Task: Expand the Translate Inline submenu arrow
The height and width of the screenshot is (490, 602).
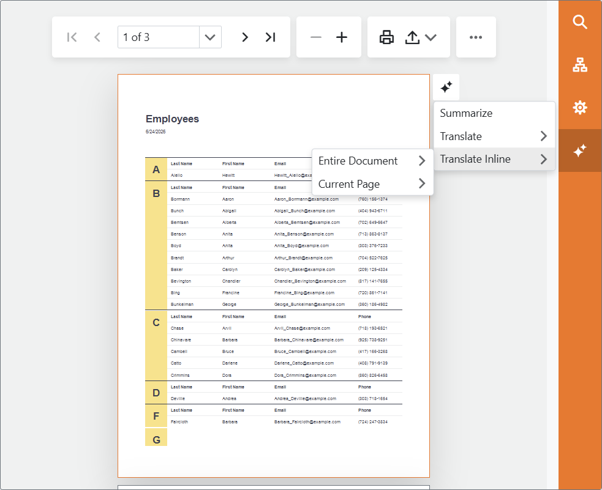Action: [544, 159]
